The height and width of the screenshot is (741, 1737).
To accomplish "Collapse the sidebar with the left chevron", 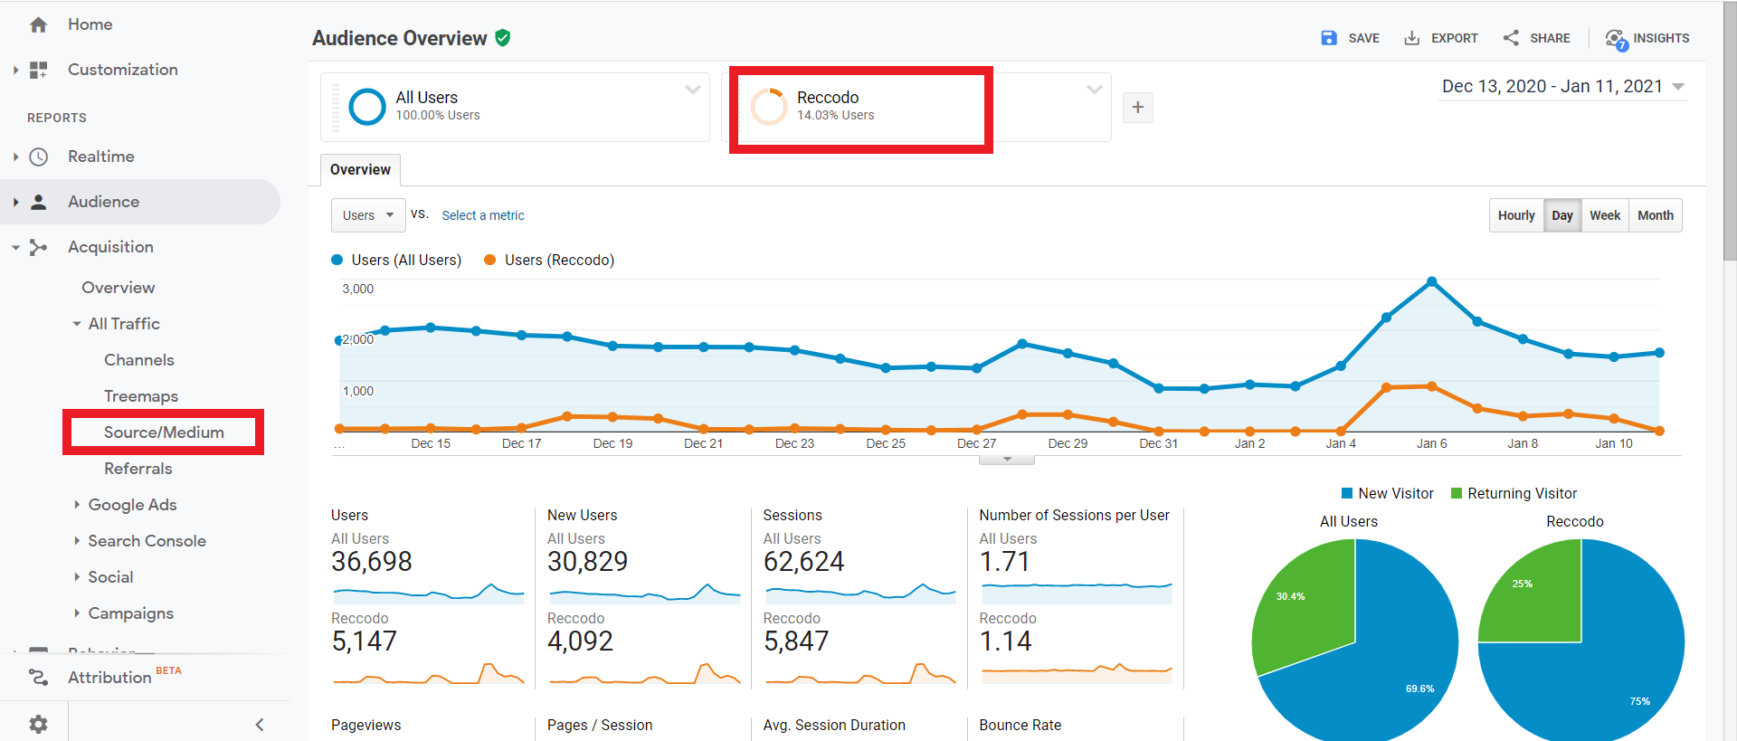I will point(260,724).
